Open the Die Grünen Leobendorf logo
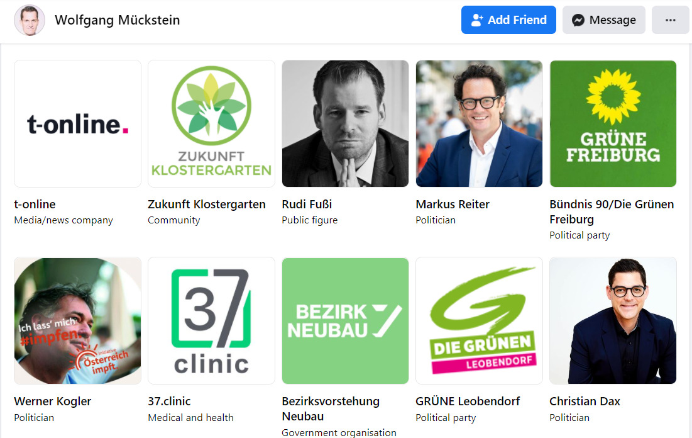Image resolution: width=692 pixels, height=438 pixels. tap(480, 321)
